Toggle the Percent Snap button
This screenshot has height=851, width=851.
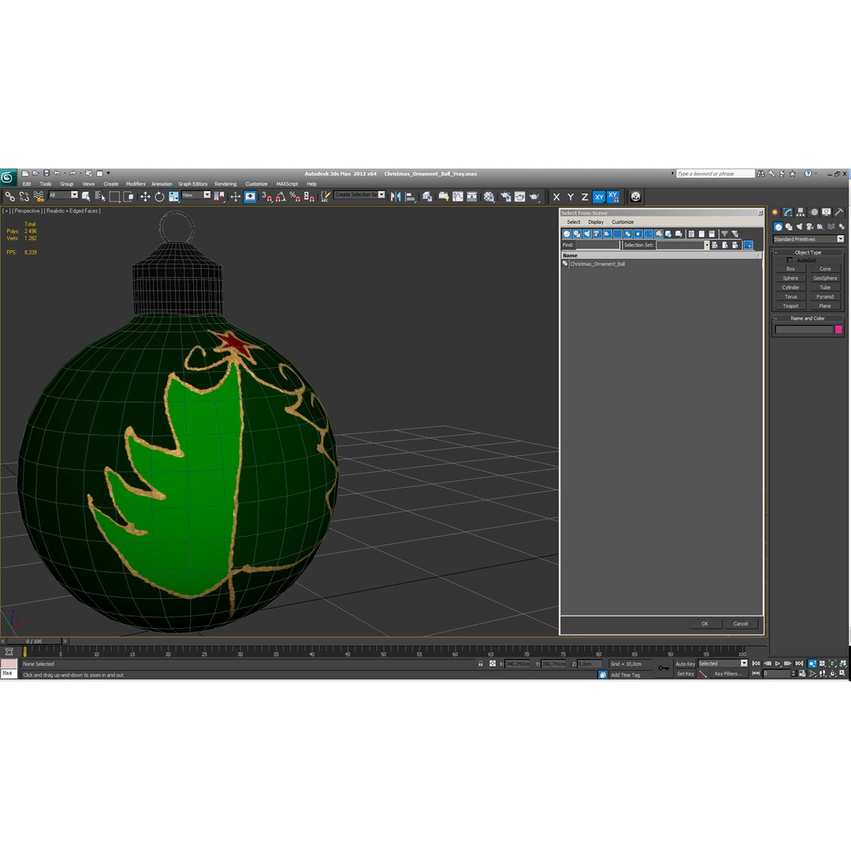coord(295,196)
